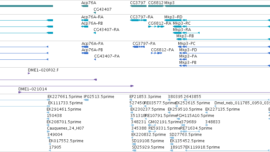Select transcript Acp76A-RA
This screenshot has width=270, height=152.
(92, 17)
